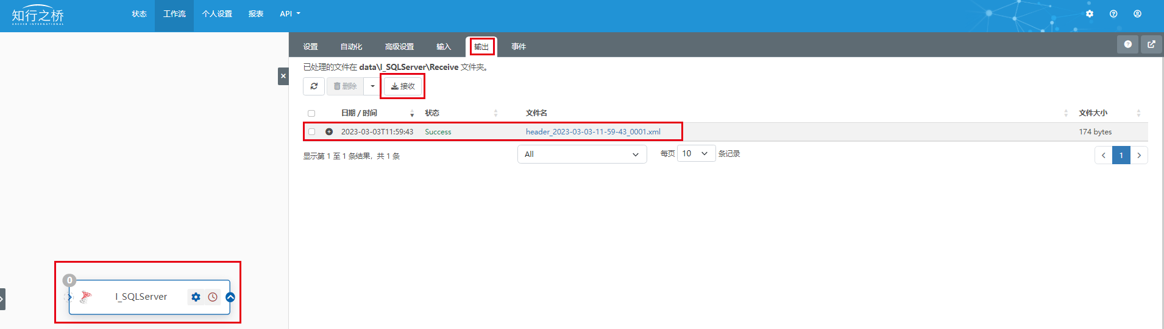Click the gear icon on I_SQLServer connector
The image size is (1164, 329).
pos(196,297)
